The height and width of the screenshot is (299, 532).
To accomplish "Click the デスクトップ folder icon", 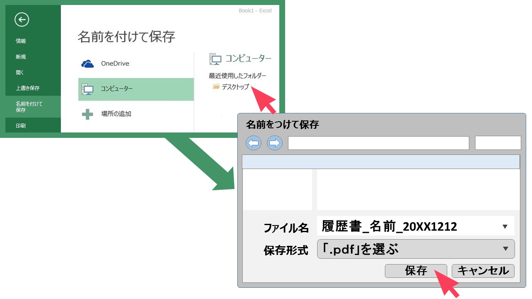I will (x=216, y=86).
